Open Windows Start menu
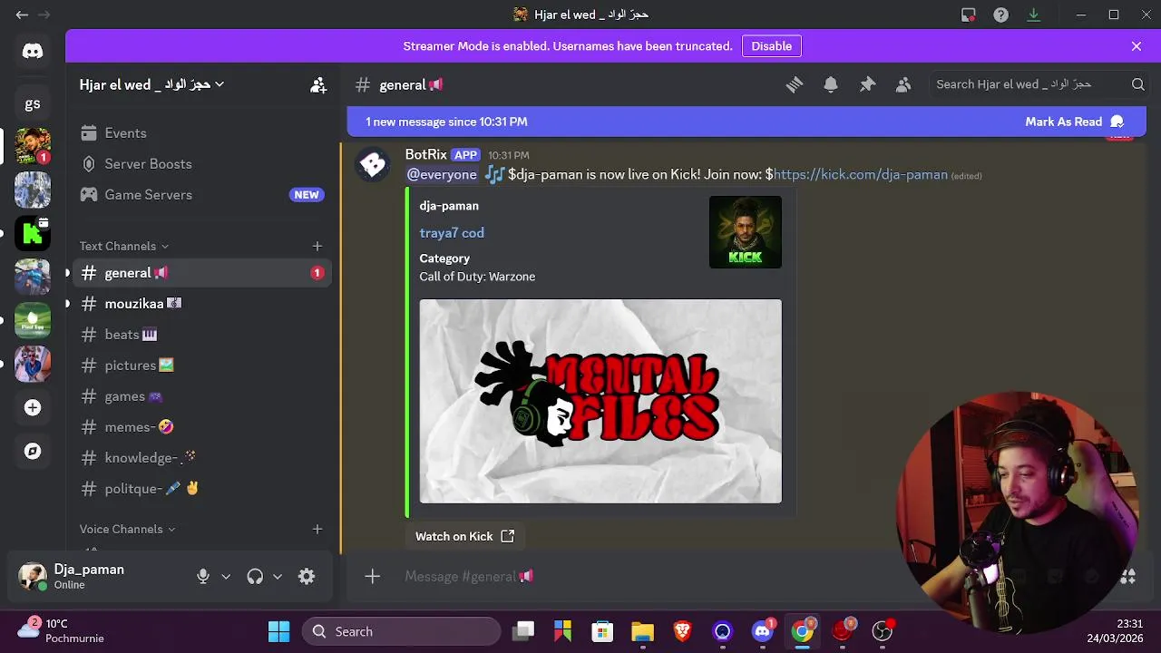Screen dimensions: 1161x653 (278, 631)
